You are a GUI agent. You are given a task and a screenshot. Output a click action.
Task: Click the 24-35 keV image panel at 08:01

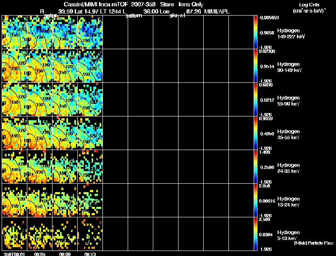pyautogui.click(x=15, y=167)
